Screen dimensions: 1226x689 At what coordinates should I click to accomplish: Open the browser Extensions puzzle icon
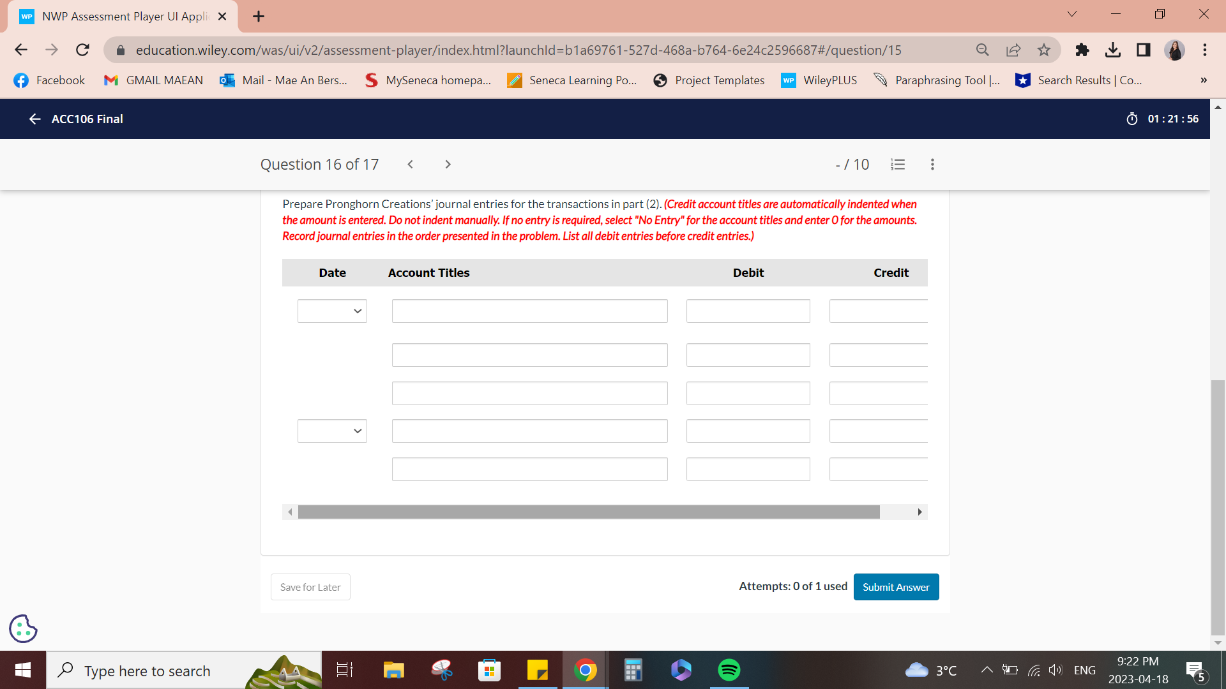1082,50
